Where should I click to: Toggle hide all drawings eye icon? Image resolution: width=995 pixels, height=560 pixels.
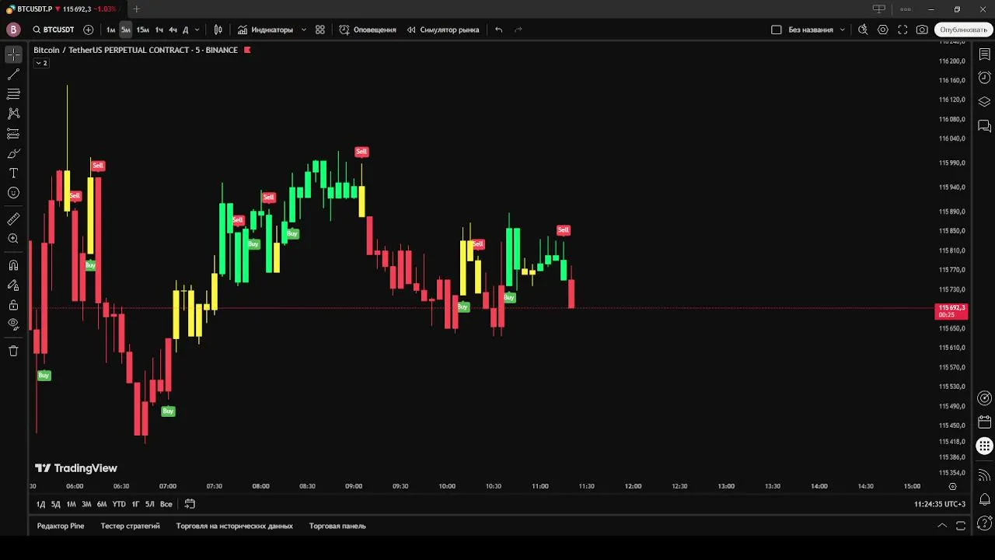pos(13,324)
